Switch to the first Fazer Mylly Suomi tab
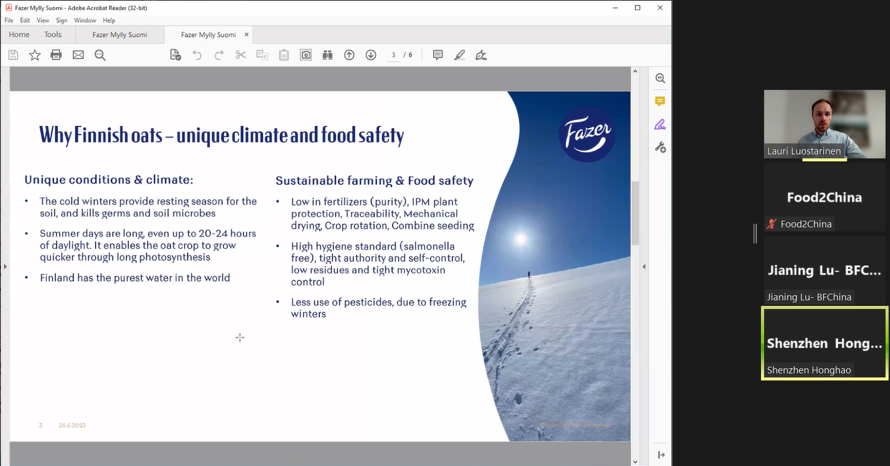The image size is (890, 466). tap(119, 35)
